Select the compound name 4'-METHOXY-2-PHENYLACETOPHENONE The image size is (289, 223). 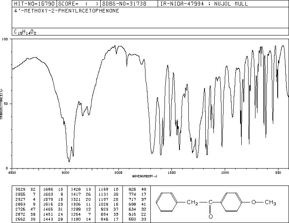(67, 11)
